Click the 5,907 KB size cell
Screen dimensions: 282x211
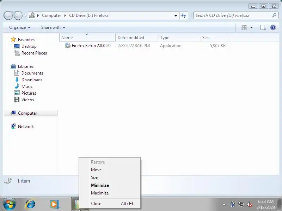pos(217,46)
